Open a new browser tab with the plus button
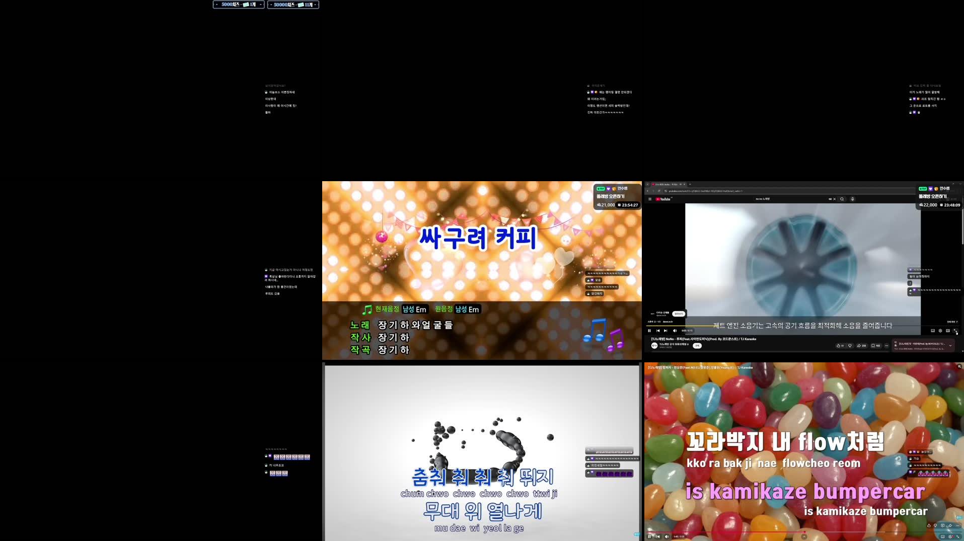 point(690,185)
